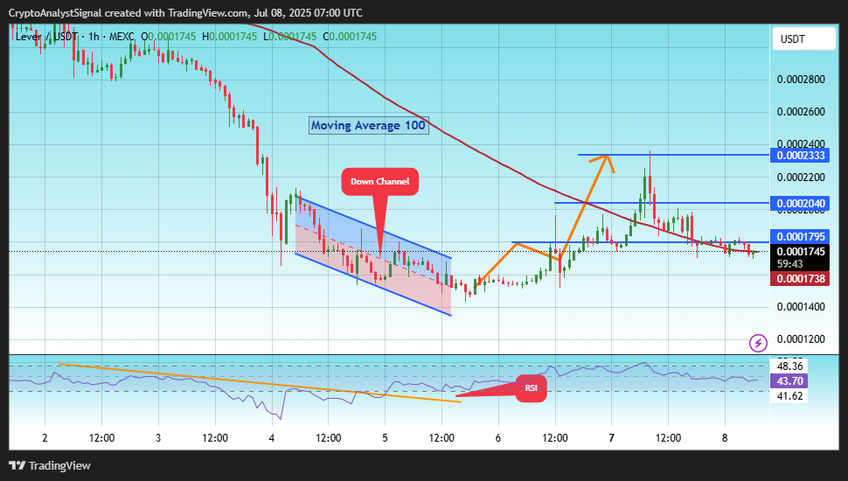Click the 0.0002600 price axis tick
This screenshot has height=481, width=848.
pyautogui.click(x=801, y=112)
